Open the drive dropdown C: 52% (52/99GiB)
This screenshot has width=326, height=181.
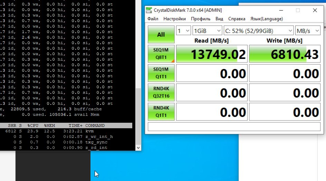coord(259,31)
